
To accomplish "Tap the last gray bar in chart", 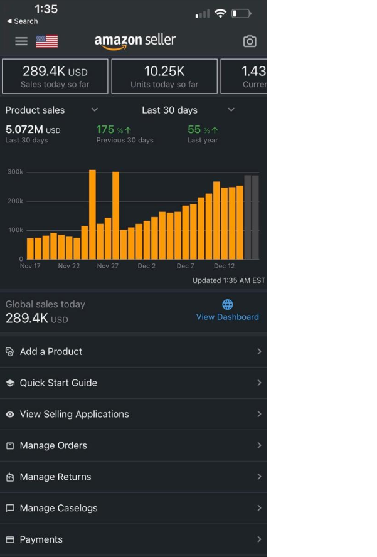I will click(255, 218).
